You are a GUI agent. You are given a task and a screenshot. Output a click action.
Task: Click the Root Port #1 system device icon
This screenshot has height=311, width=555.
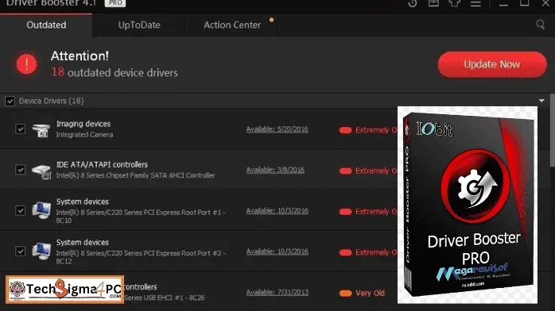pyautogui.click(x=41, y=210)
